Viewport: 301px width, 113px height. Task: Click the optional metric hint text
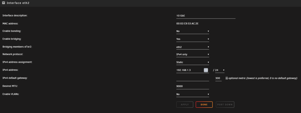(263, 78)
